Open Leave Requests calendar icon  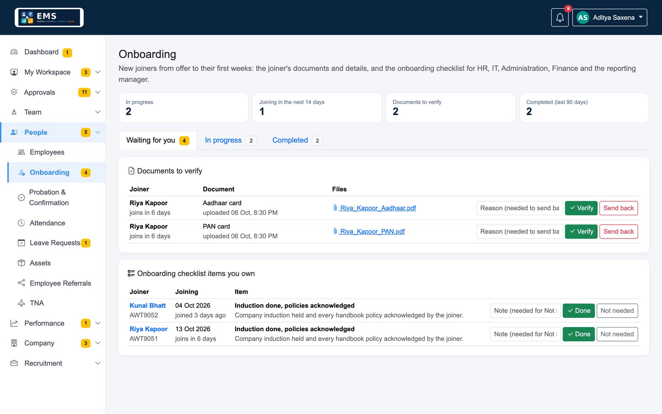[x=22, y=243]
